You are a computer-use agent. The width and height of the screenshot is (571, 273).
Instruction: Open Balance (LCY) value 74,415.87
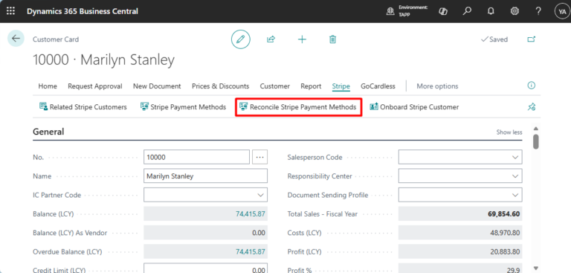coord(250,214)
